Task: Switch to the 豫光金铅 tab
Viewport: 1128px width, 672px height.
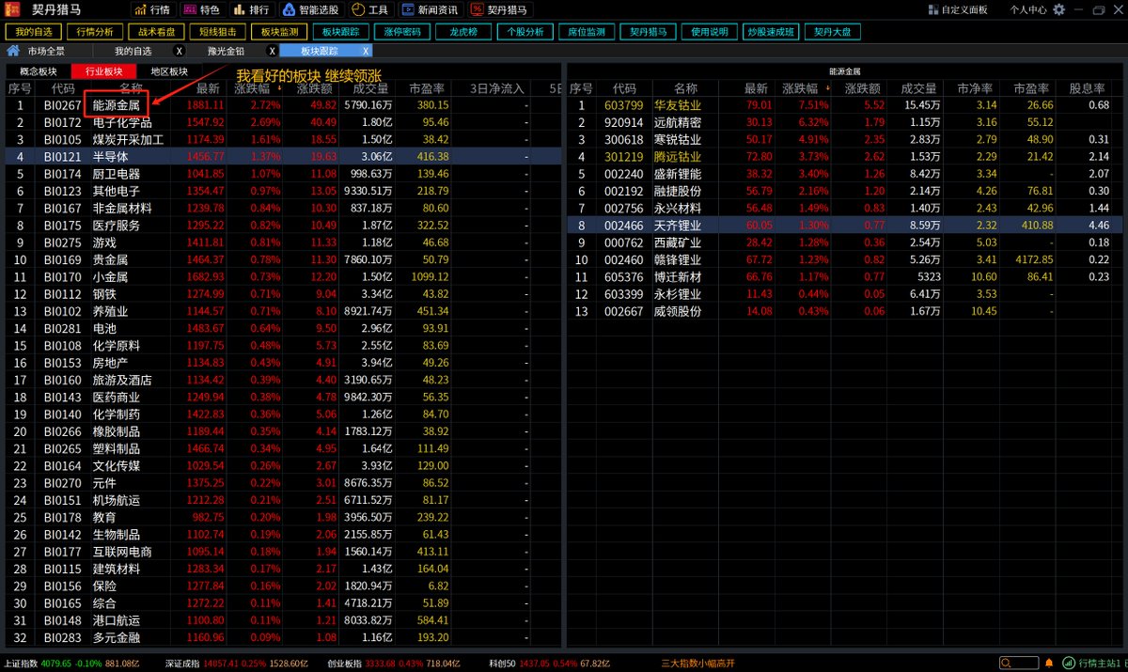Action: (x=226, y=51)
